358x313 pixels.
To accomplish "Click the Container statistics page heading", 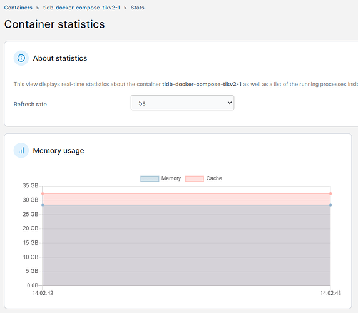I will (x=54, y=24).
